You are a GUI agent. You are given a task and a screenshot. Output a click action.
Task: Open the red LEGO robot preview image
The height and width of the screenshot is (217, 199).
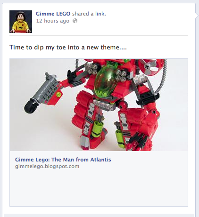[99, 105]
